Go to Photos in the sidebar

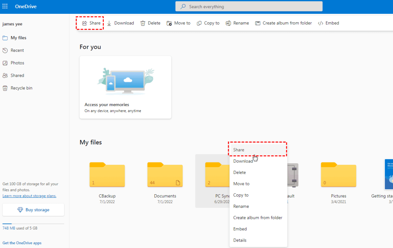pyautogui.click(x=17, y=63)
